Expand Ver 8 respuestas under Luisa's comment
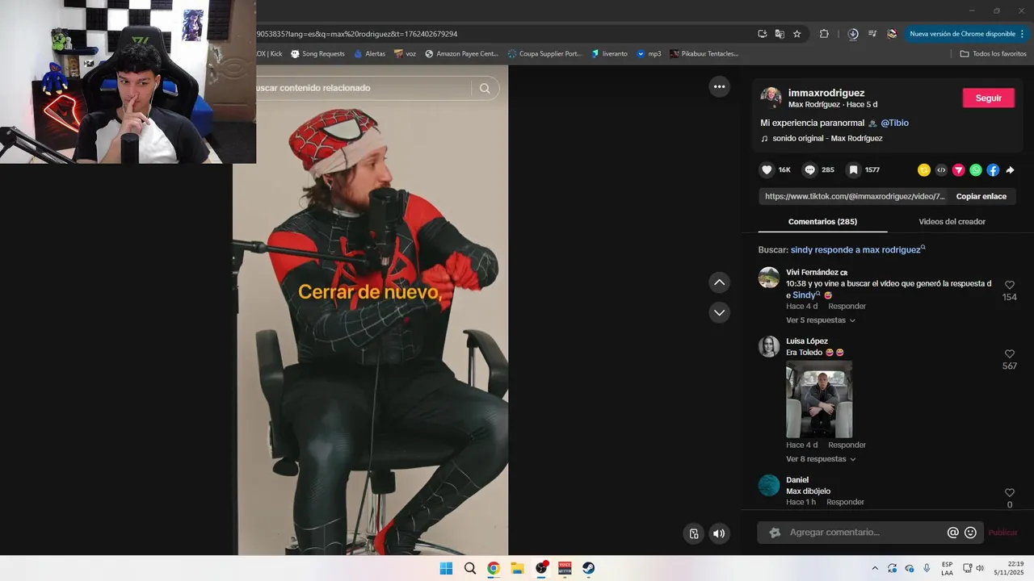The height and width of the screenshot is (581, 1034). tap(820, 459)
